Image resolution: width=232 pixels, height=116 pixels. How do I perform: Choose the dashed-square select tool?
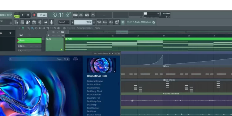pos(51,28)
